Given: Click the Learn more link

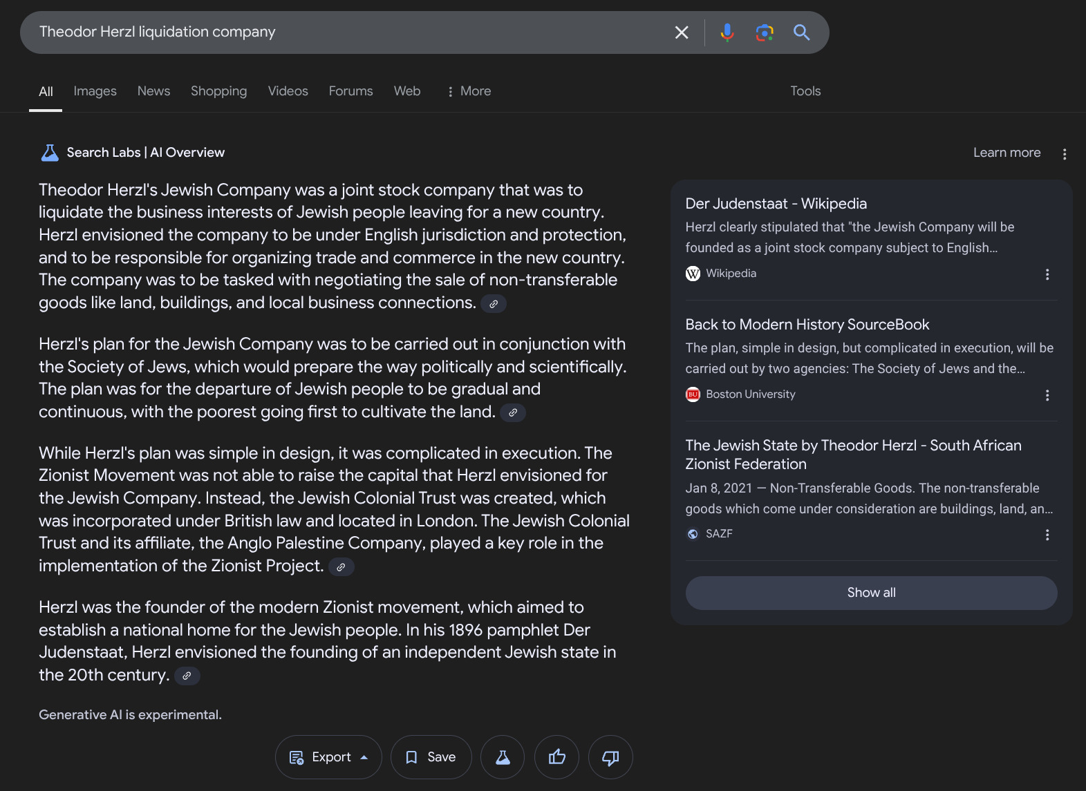Looking at the screenshot, I should tap(1006, 153).
